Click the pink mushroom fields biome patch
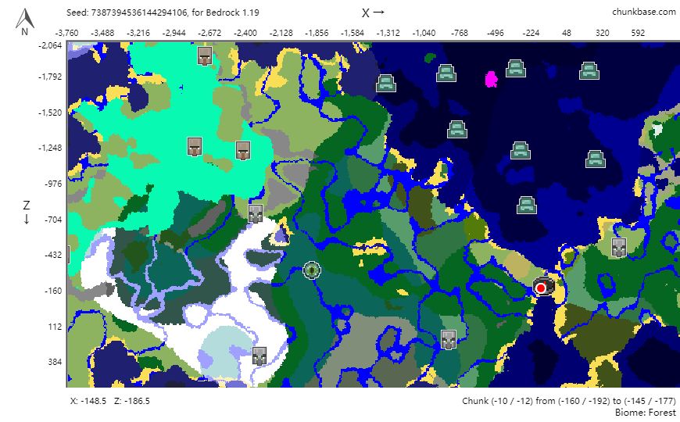Screen dimensions: 680x422 tap(491, 80)
